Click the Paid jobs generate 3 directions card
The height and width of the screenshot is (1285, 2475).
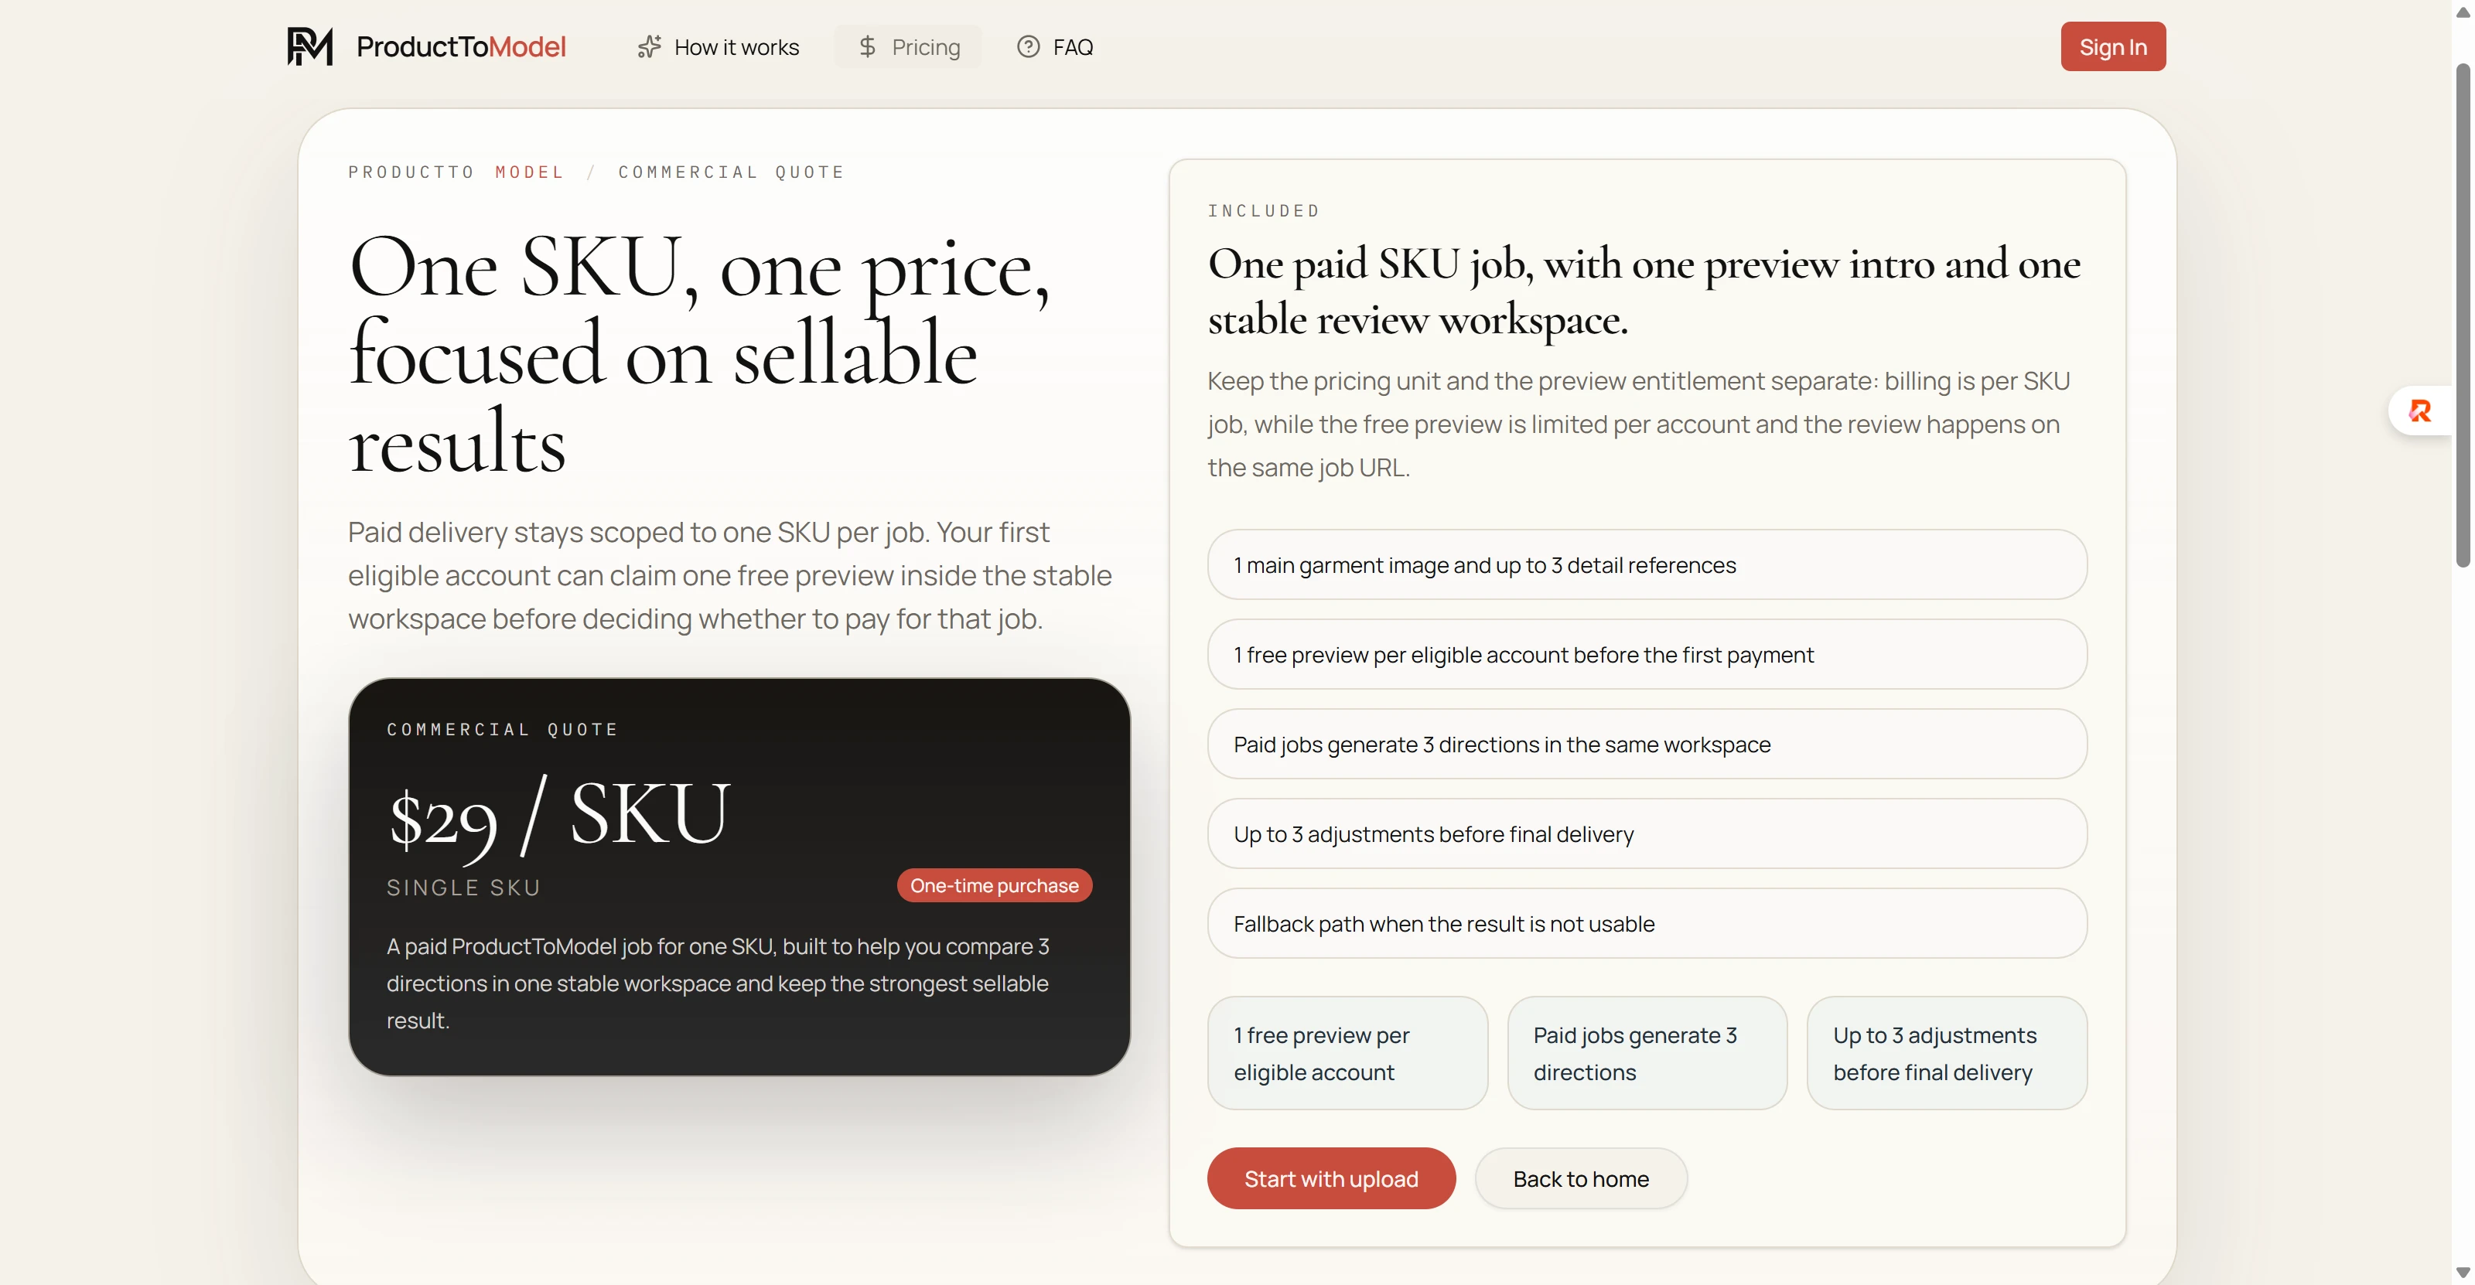click(1647, 1054)
